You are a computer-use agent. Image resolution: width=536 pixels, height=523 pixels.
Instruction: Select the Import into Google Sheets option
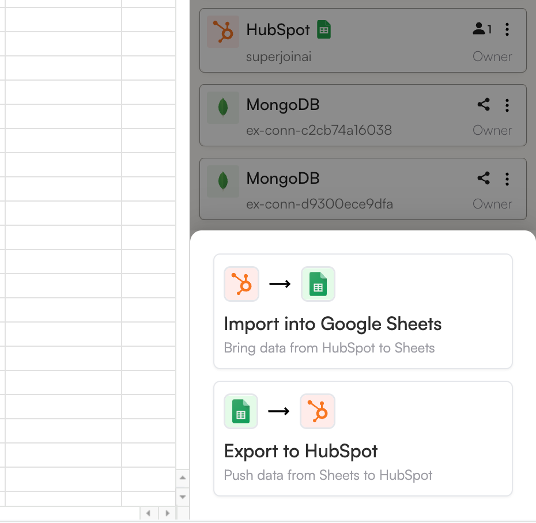(x=363, y=311)
